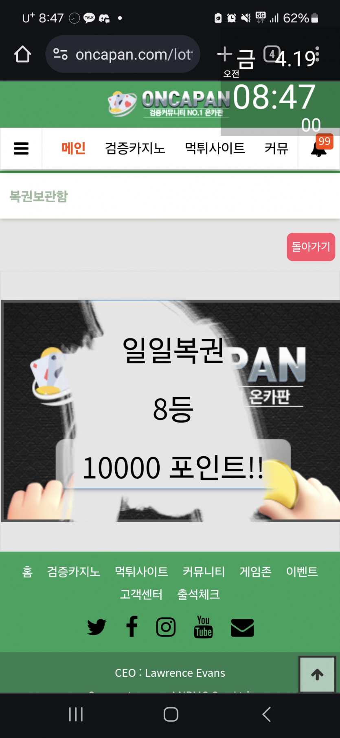Image resolution: width=340 pixels, height=738 pixels.
Task: Open the Facebook icon in the footer
Action: click(x=132, y=626)
